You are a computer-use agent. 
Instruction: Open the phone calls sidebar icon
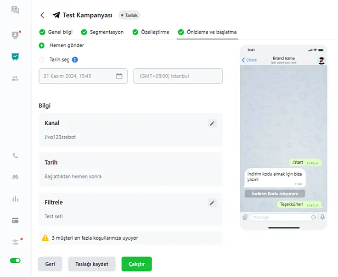pos(15,155)
